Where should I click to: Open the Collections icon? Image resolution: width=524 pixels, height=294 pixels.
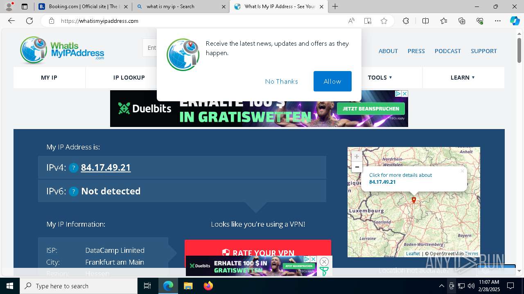coord(462,21)
